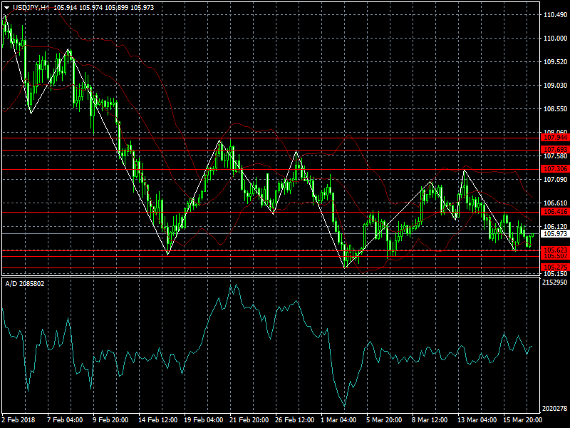
Task: Click the 106.120 price axis value
Action: pyautogui.click(x=555, y=226)
